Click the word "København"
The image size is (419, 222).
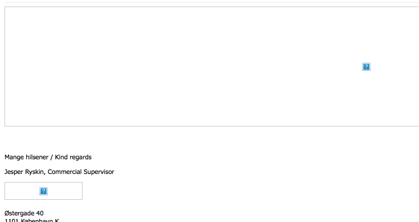click(x=36, y=220)
